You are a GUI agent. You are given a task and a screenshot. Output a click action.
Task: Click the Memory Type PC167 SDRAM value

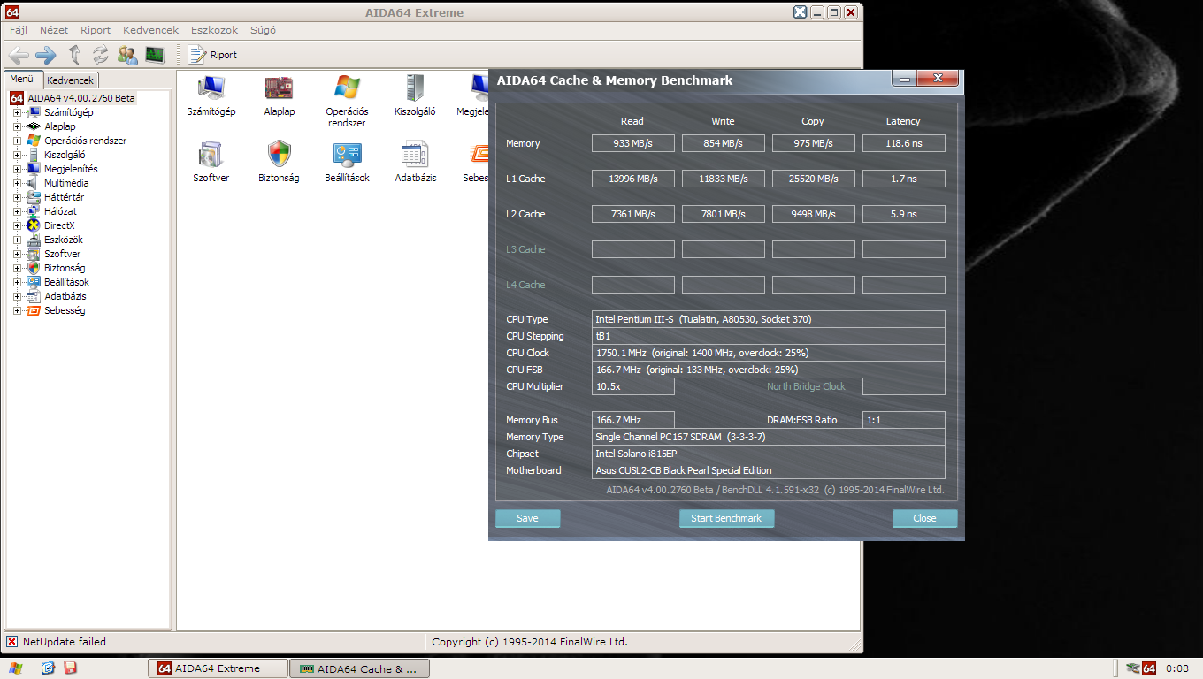pos(770,437)
